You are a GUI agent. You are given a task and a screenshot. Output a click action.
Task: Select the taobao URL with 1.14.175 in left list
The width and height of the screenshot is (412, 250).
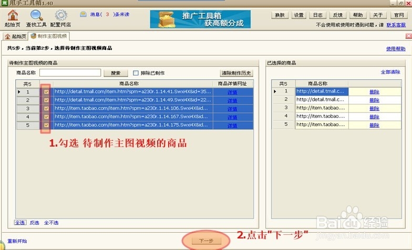(x=133, y=125)
